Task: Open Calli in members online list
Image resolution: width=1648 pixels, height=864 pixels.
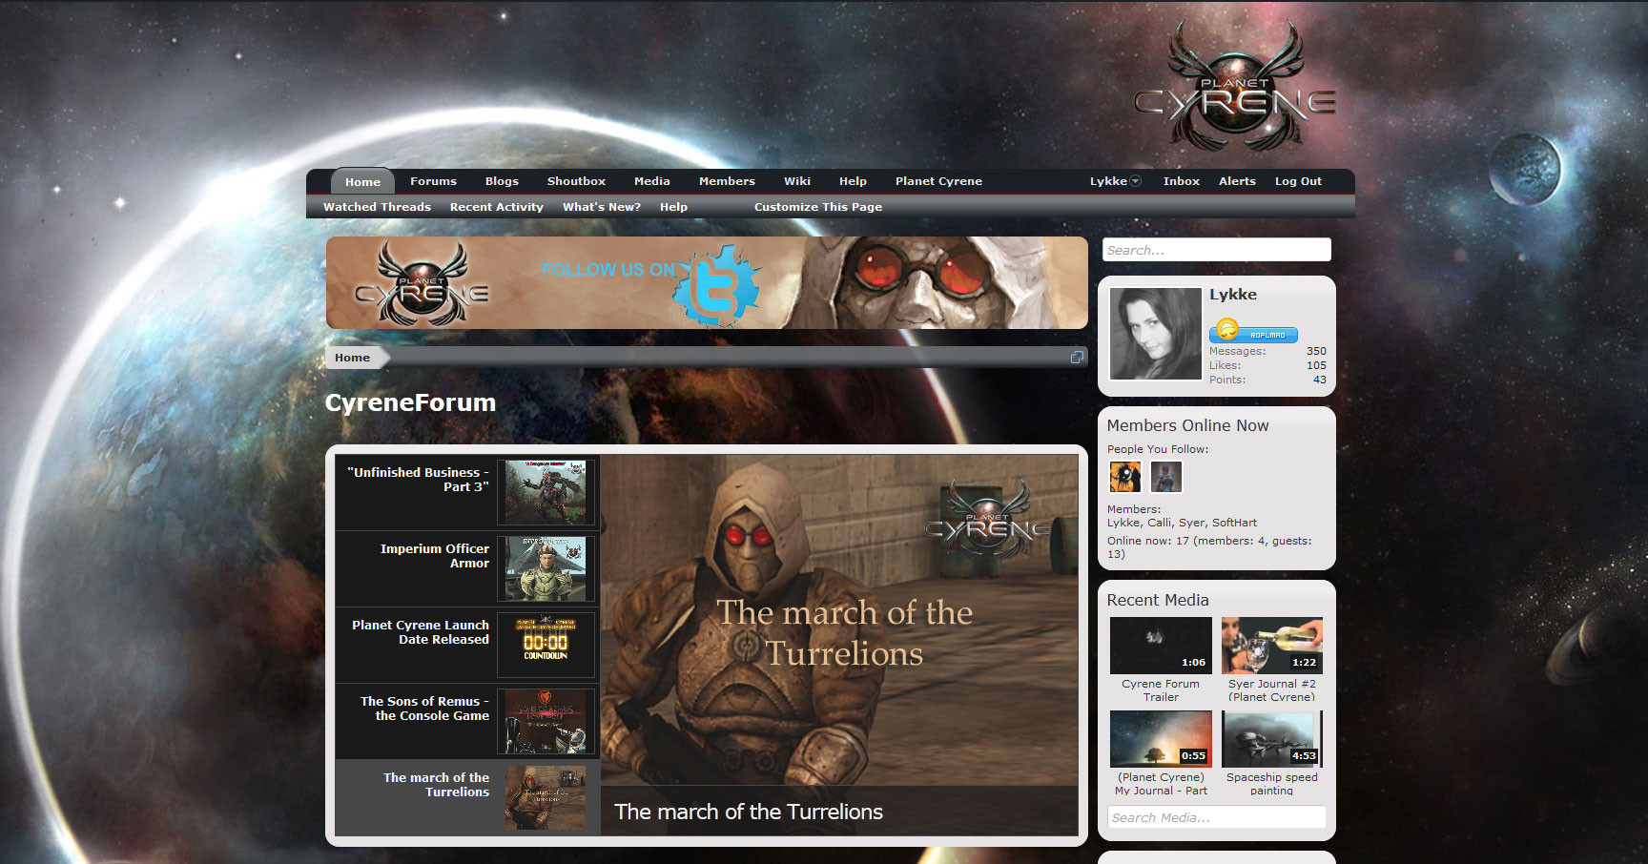Action: click(1160, 523)
